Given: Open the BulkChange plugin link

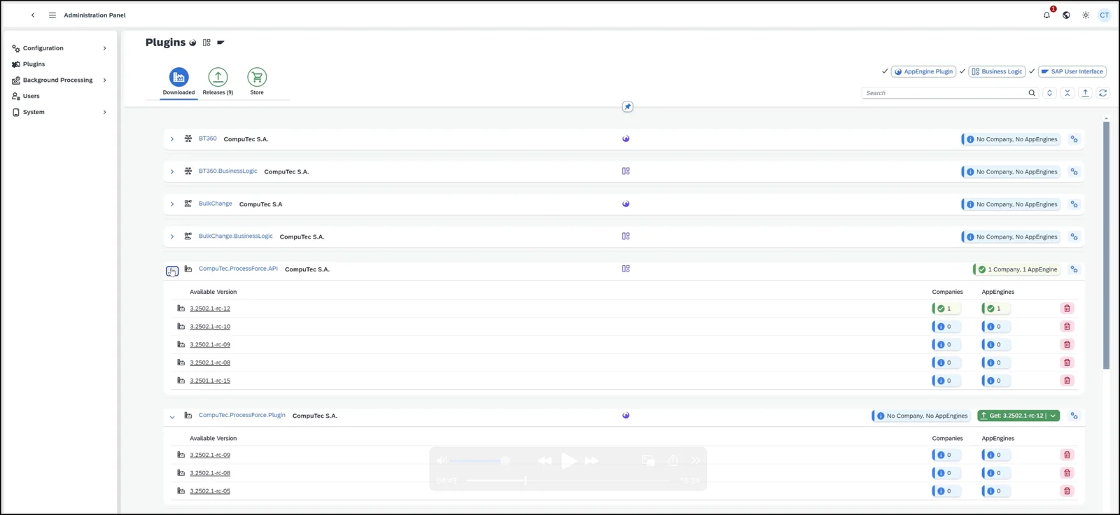Looking at the screenshot, I should coord(215,204).
